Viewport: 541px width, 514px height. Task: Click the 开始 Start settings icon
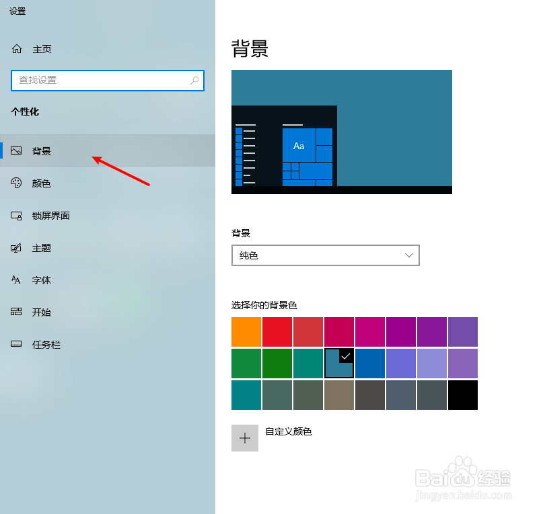pyautogui.click(x=16, y=312)
